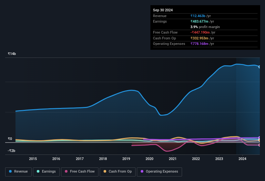
Task: Click the Free Cash Flow label in tooltip
Action: pyautogui.click(x=165, y=32)
